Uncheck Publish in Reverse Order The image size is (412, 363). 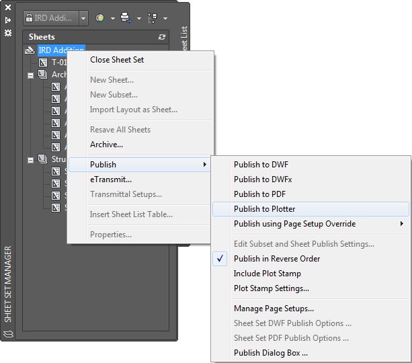click(311, 259)
